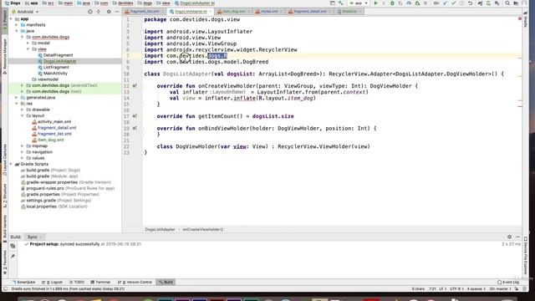Switch to the fragment_detail.xml editor tab
This screenshot has width=535, height=301.
[x=309, y=12]
